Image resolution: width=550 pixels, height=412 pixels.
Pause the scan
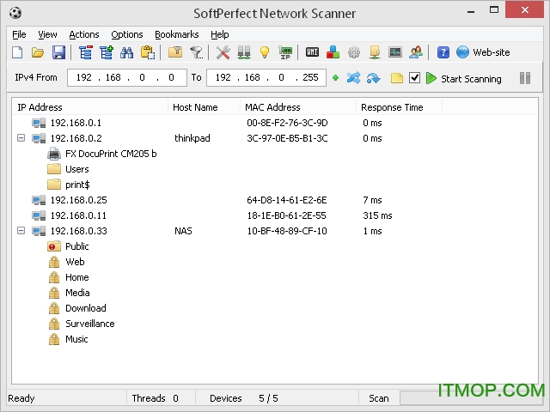pos(525,78)
